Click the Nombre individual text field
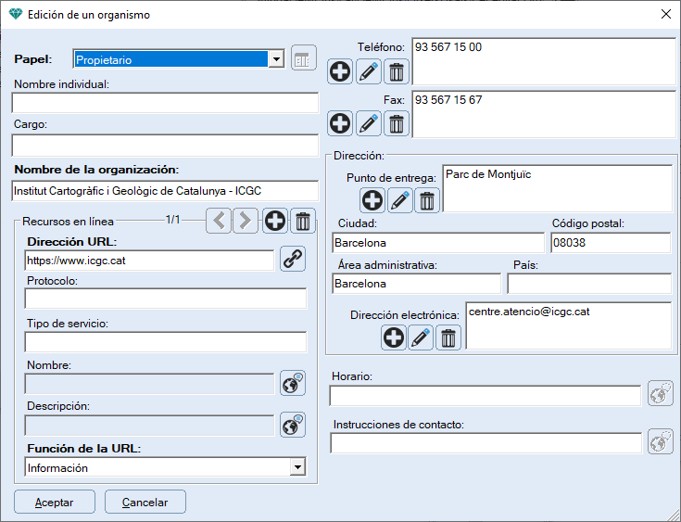The height and width of the screenshot is (522, 681). click(x=165, y=103)
